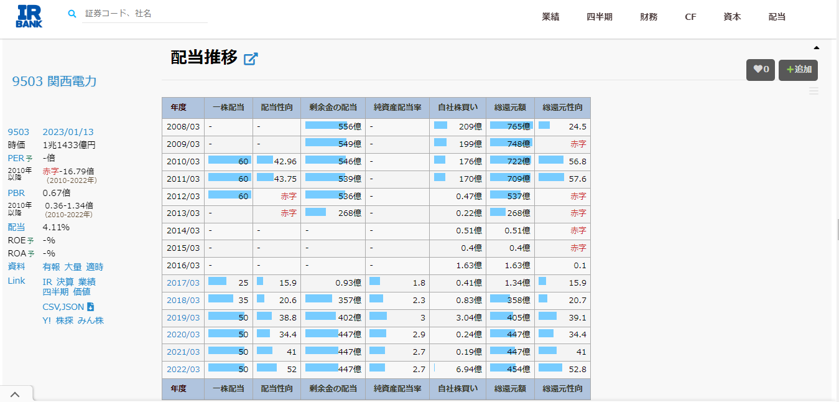Click the 9503 code link in sidebar
Viewport: 839px width, 402px height.
(18, 132)
